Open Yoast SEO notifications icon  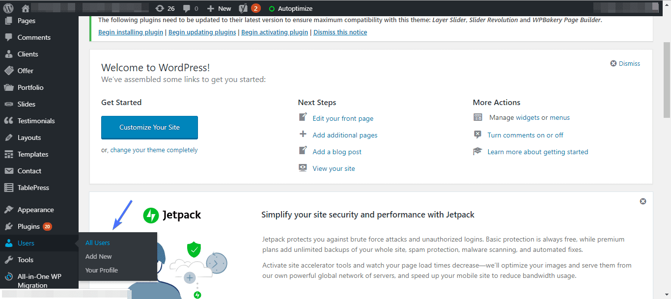click(243, 8)
